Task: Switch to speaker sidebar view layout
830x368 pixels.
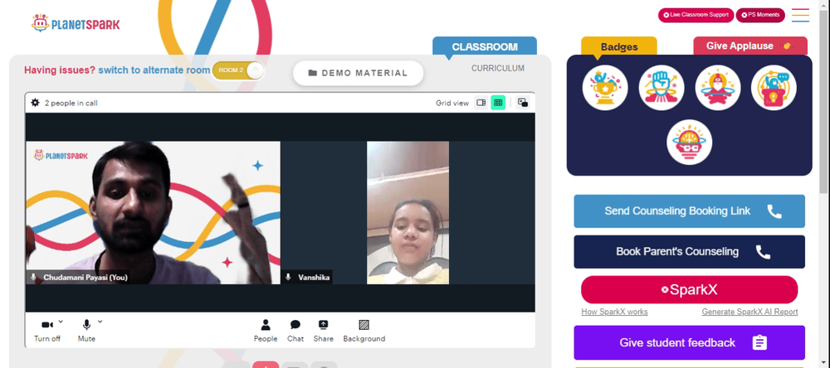Action: [481, 103]
